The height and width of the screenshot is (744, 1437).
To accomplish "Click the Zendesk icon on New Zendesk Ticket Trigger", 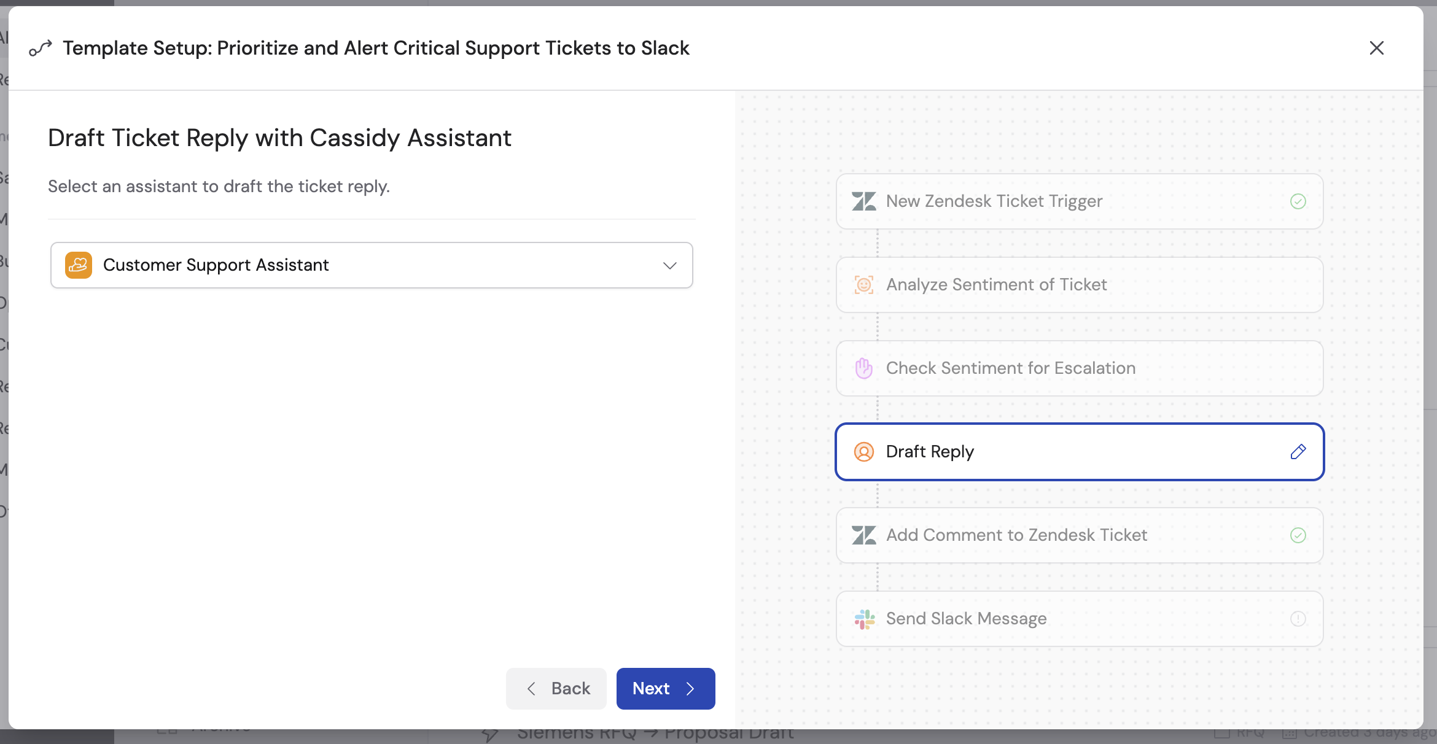I will point(864,201).
